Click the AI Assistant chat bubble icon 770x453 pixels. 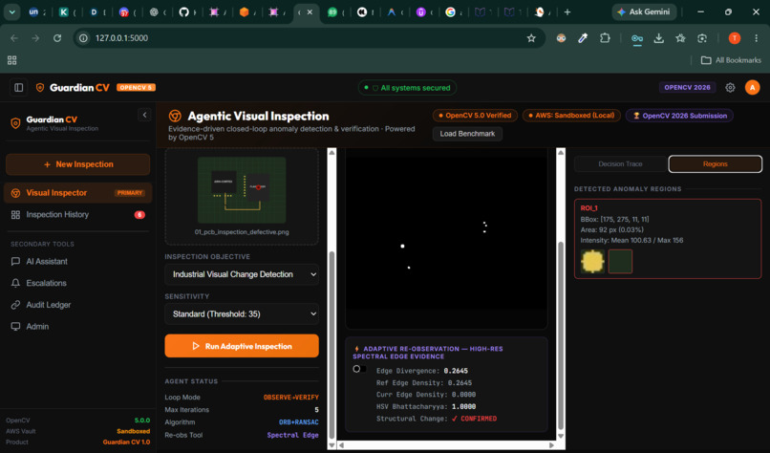[x=15, y=262]
